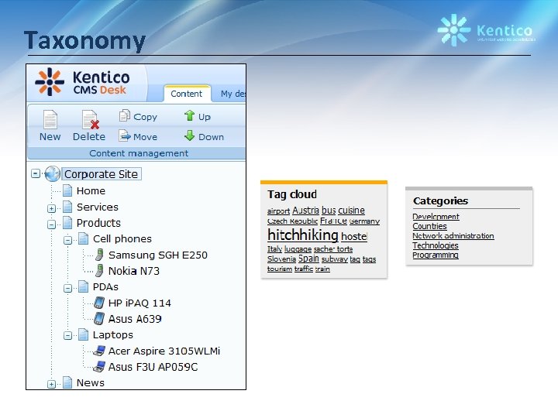This screenshot has width=558, height=418.
Task: Click the Kentico CMS Desk logo
Action: (x=83, y=82)
